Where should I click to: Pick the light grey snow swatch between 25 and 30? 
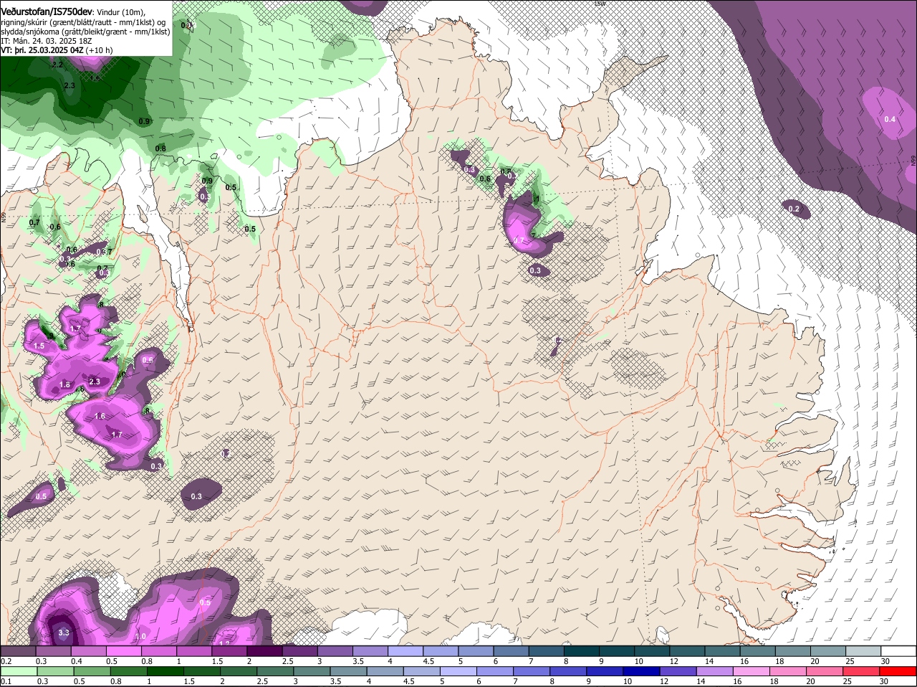pos(864,650)
